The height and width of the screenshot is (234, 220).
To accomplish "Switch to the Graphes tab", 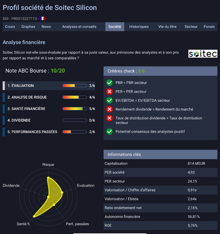I will (28, 27).
